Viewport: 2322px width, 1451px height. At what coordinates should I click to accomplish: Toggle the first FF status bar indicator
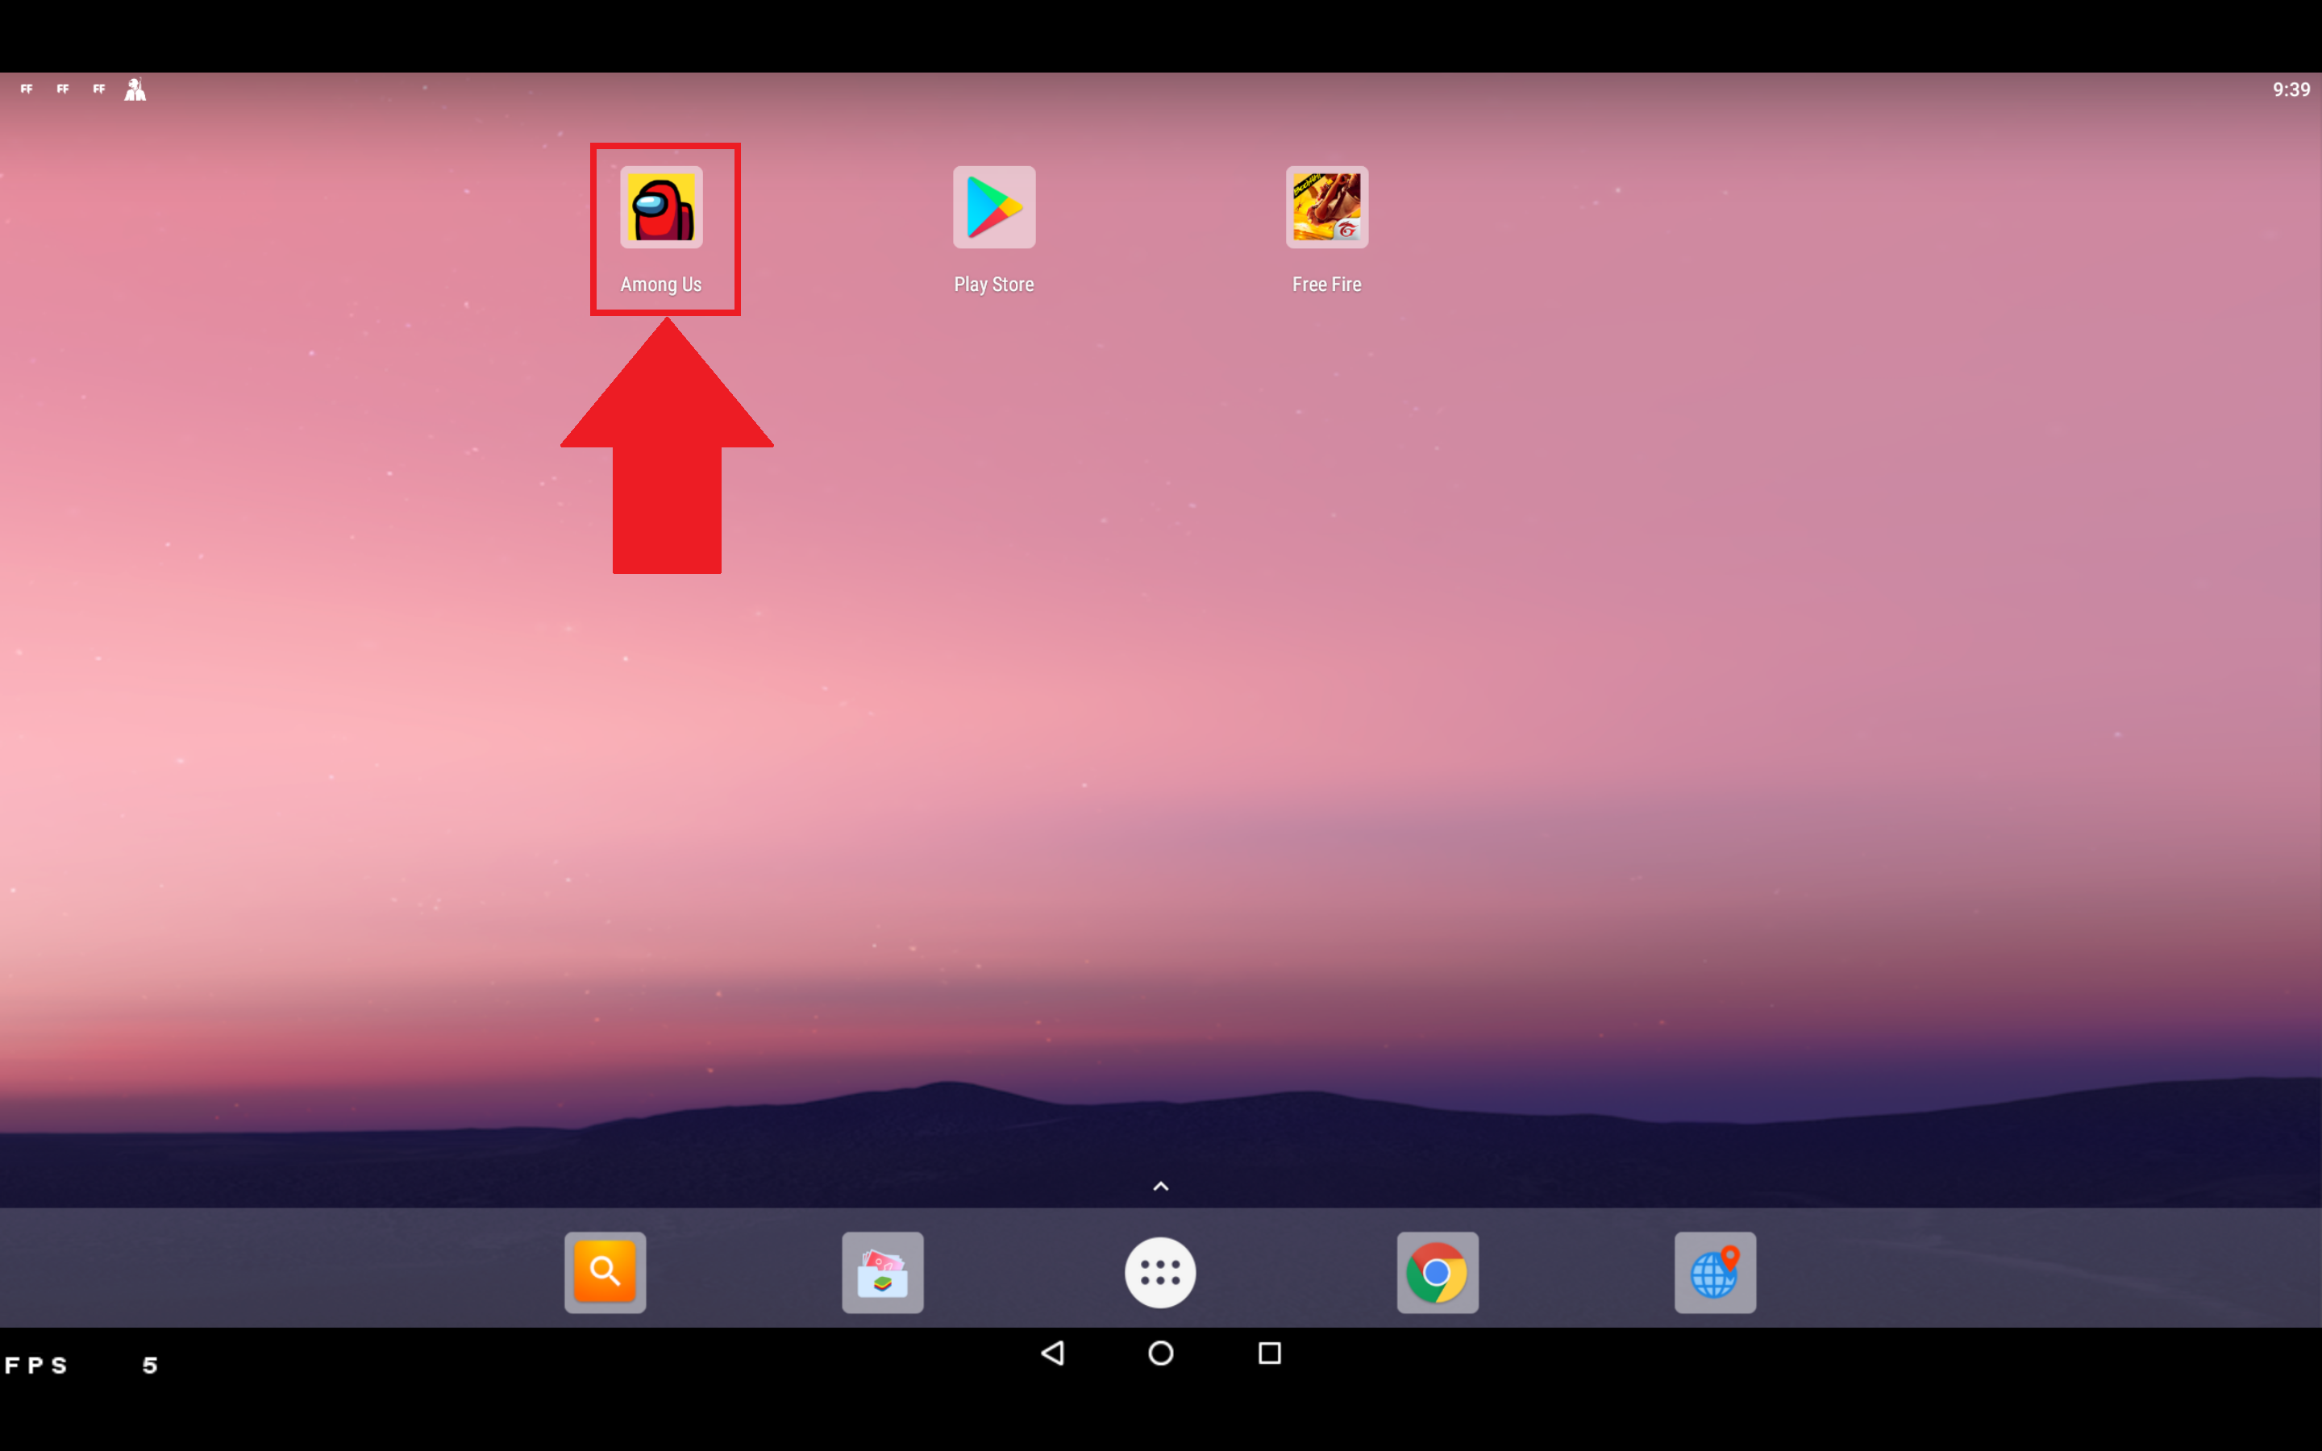tap(27, 87)
